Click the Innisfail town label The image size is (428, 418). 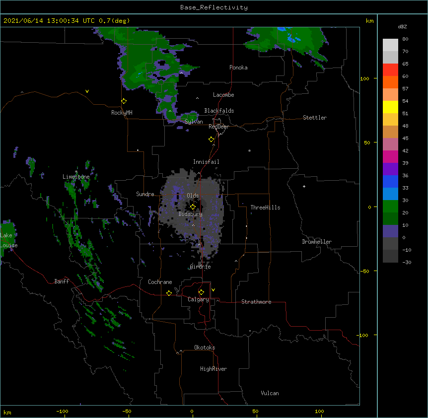(x=206, y=162)
